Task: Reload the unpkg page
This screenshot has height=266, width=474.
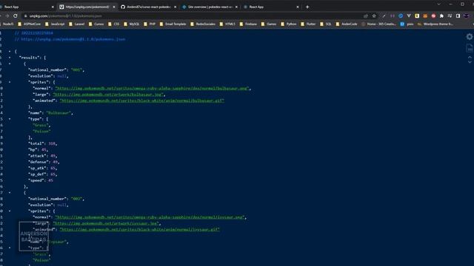Action: point(15,16)
